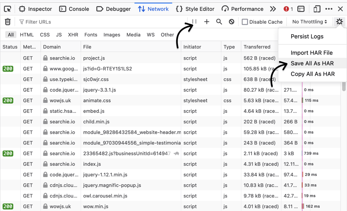
Task: Activate the element picker icon
Action: 7,9
